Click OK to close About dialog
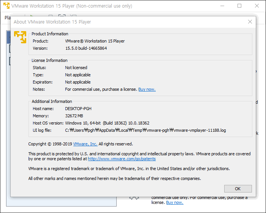The height and width of the screenshot is (213, 266). click(x=238, y=189)
